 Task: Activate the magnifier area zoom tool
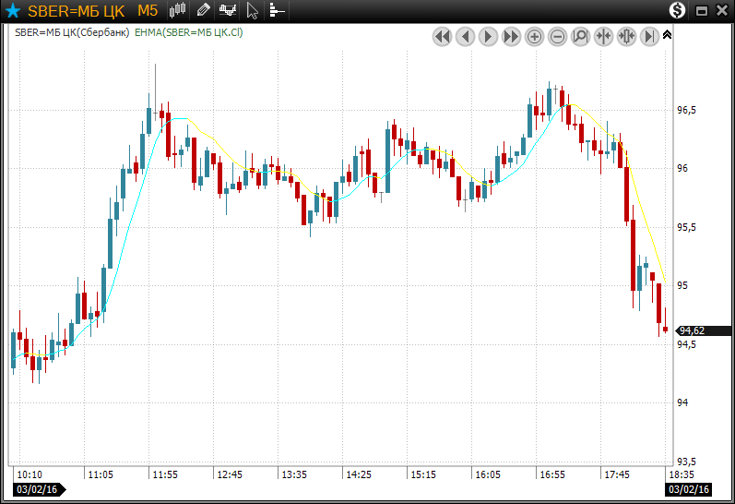pos(580,37)
